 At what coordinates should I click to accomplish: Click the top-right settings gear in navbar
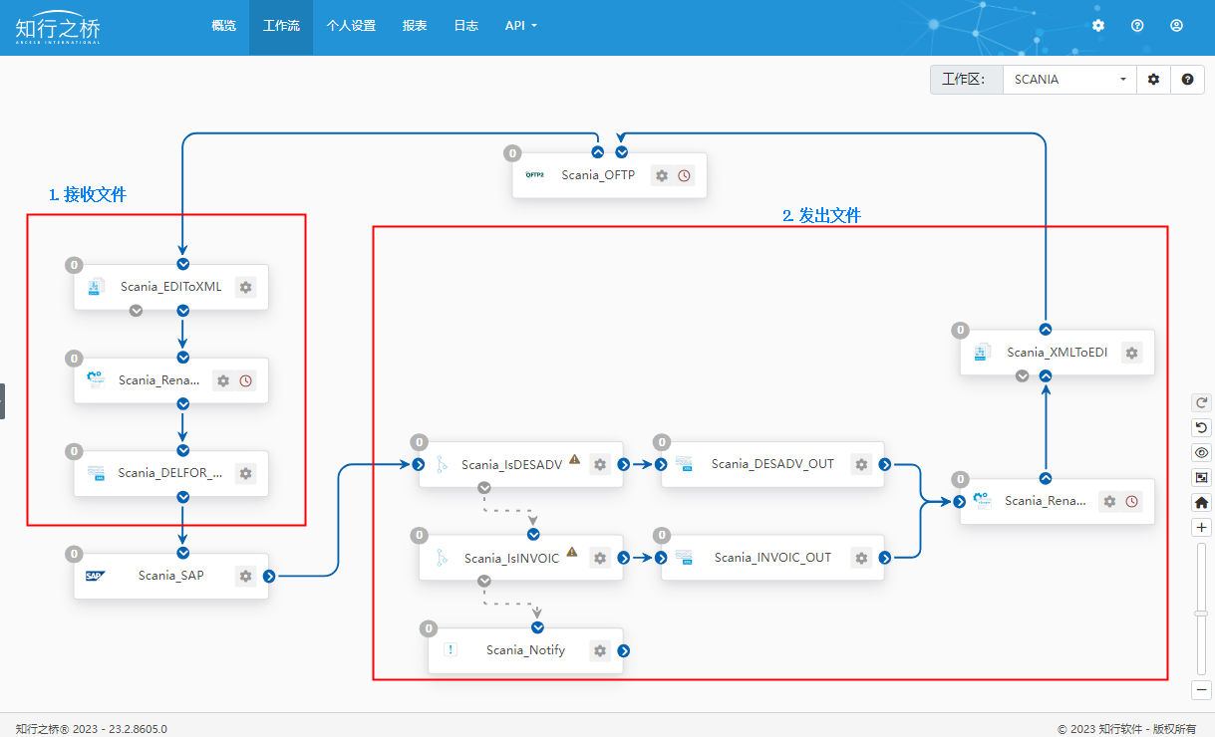click(1098, 26)
